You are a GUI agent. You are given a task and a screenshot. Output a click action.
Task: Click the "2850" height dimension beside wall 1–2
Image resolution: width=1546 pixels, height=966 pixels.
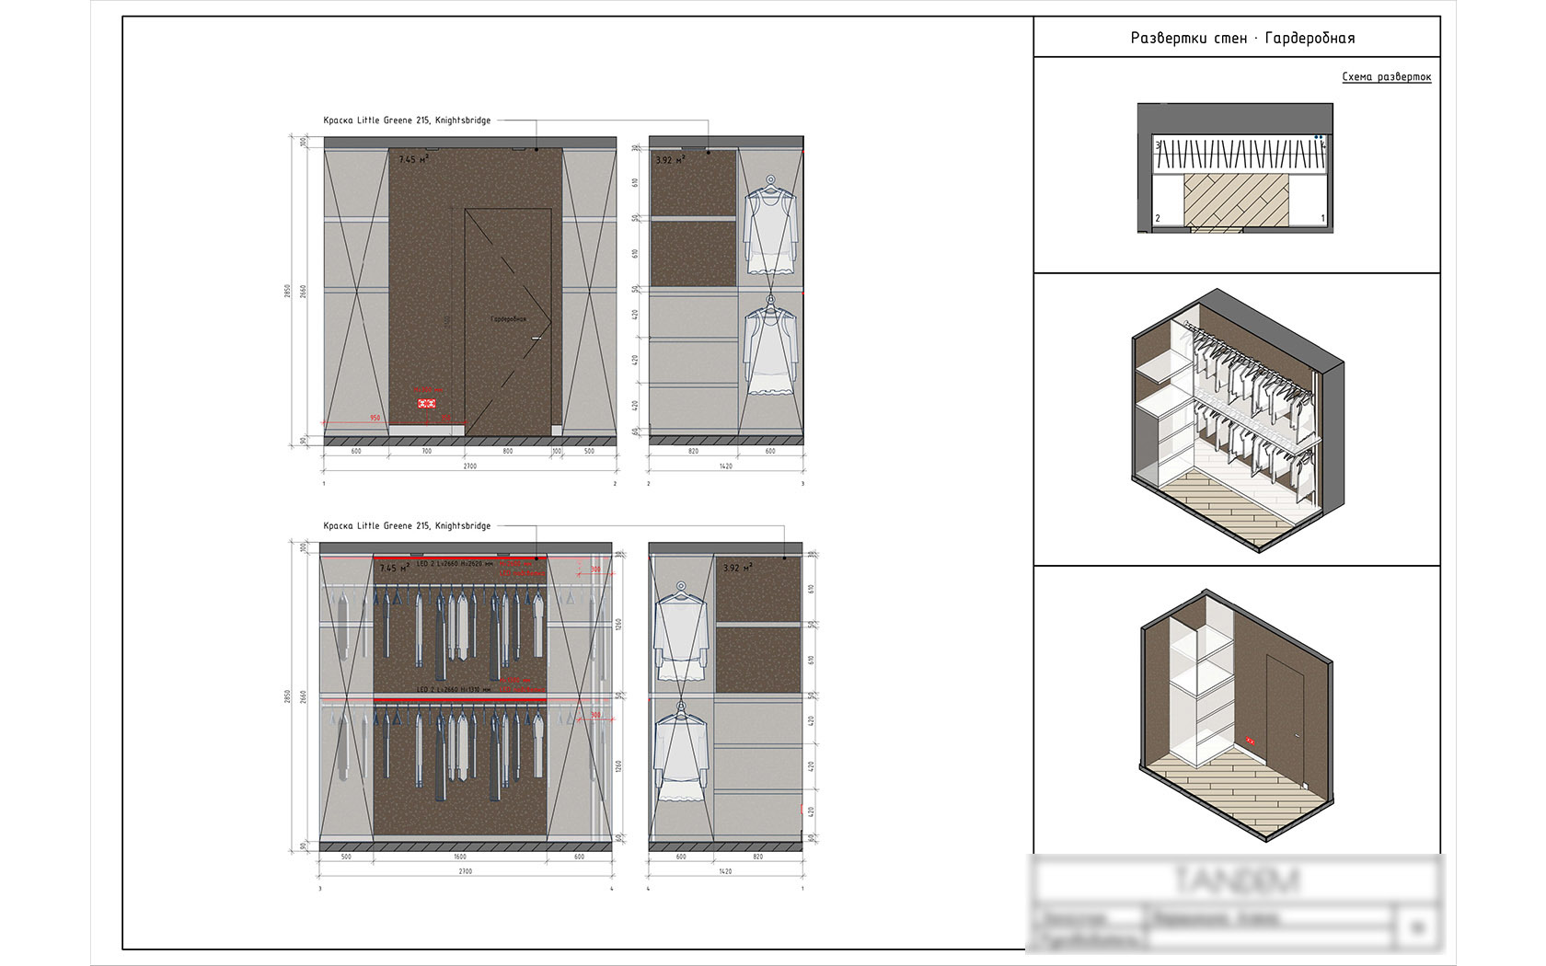288,291
